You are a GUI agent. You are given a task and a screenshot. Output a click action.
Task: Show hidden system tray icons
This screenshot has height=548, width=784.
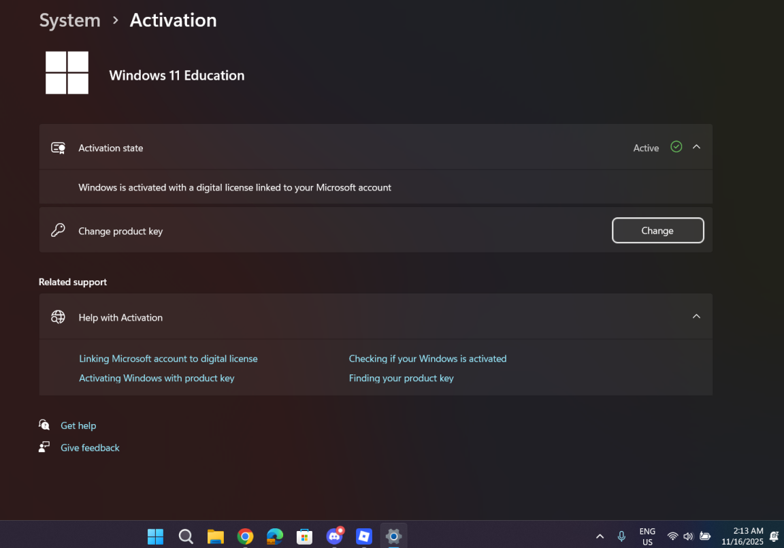pos(600,536)
